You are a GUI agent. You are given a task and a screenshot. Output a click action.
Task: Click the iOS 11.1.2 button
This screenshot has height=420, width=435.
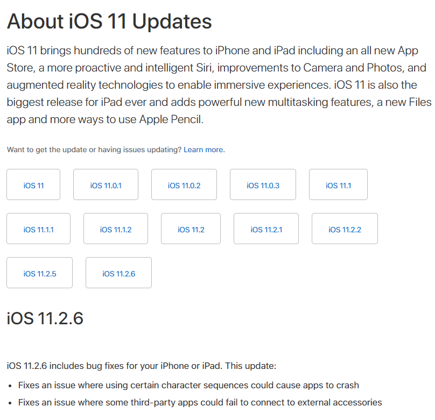[116, 229]
